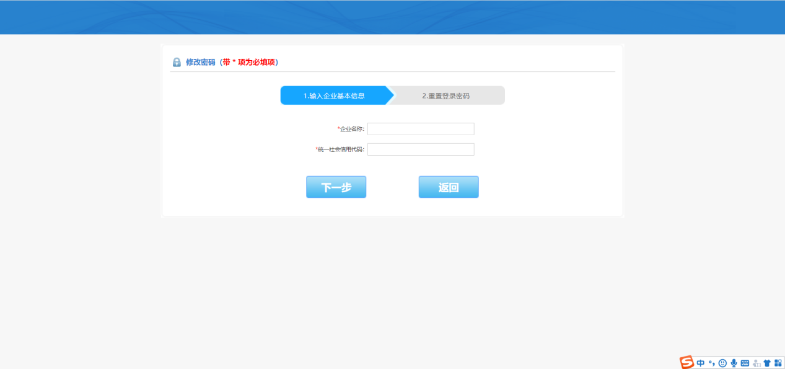This screenshot has width=785, height=369.
Task: Click the 统一社会信用代码 field label
Action: pos(341,149)
